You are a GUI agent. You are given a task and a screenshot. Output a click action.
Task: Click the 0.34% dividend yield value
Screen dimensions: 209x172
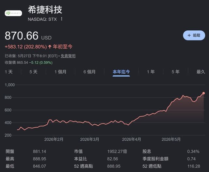[x=193, y=151]
